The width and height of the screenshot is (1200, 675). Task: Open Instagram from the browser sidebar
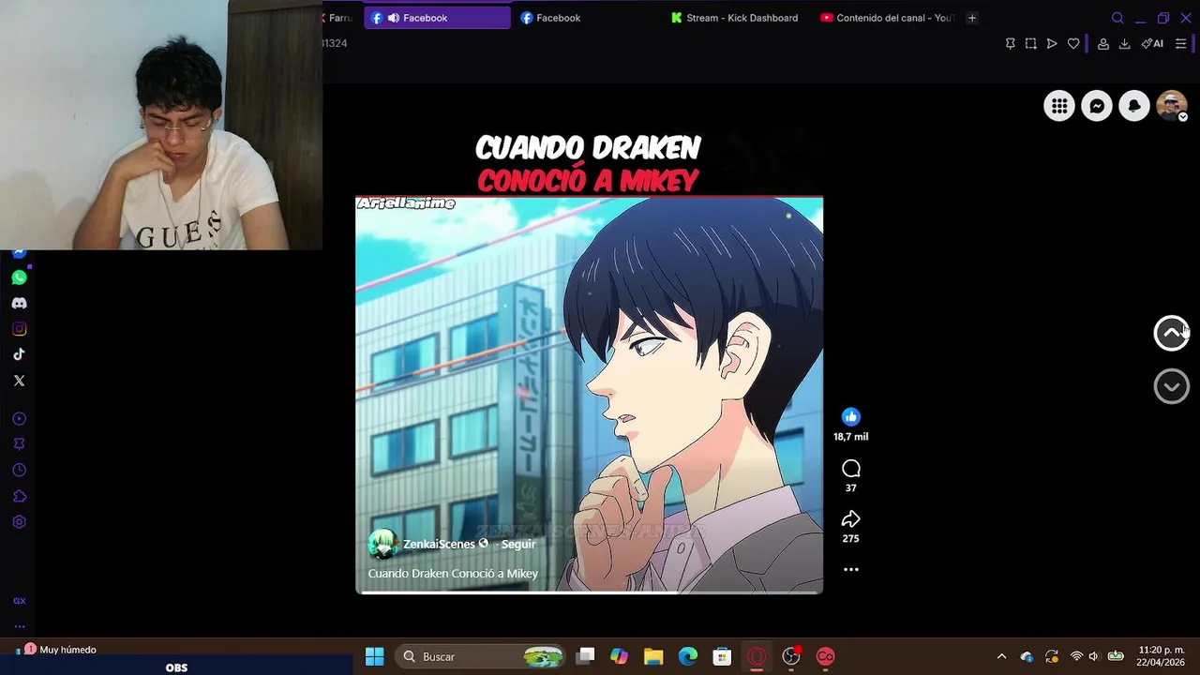pyautogui.click(x=19, y=329)
